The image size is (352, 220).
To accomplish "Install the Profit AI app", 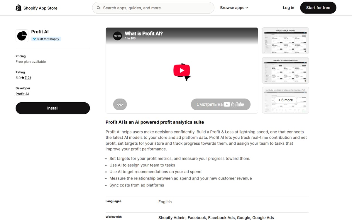I will 53,108.
